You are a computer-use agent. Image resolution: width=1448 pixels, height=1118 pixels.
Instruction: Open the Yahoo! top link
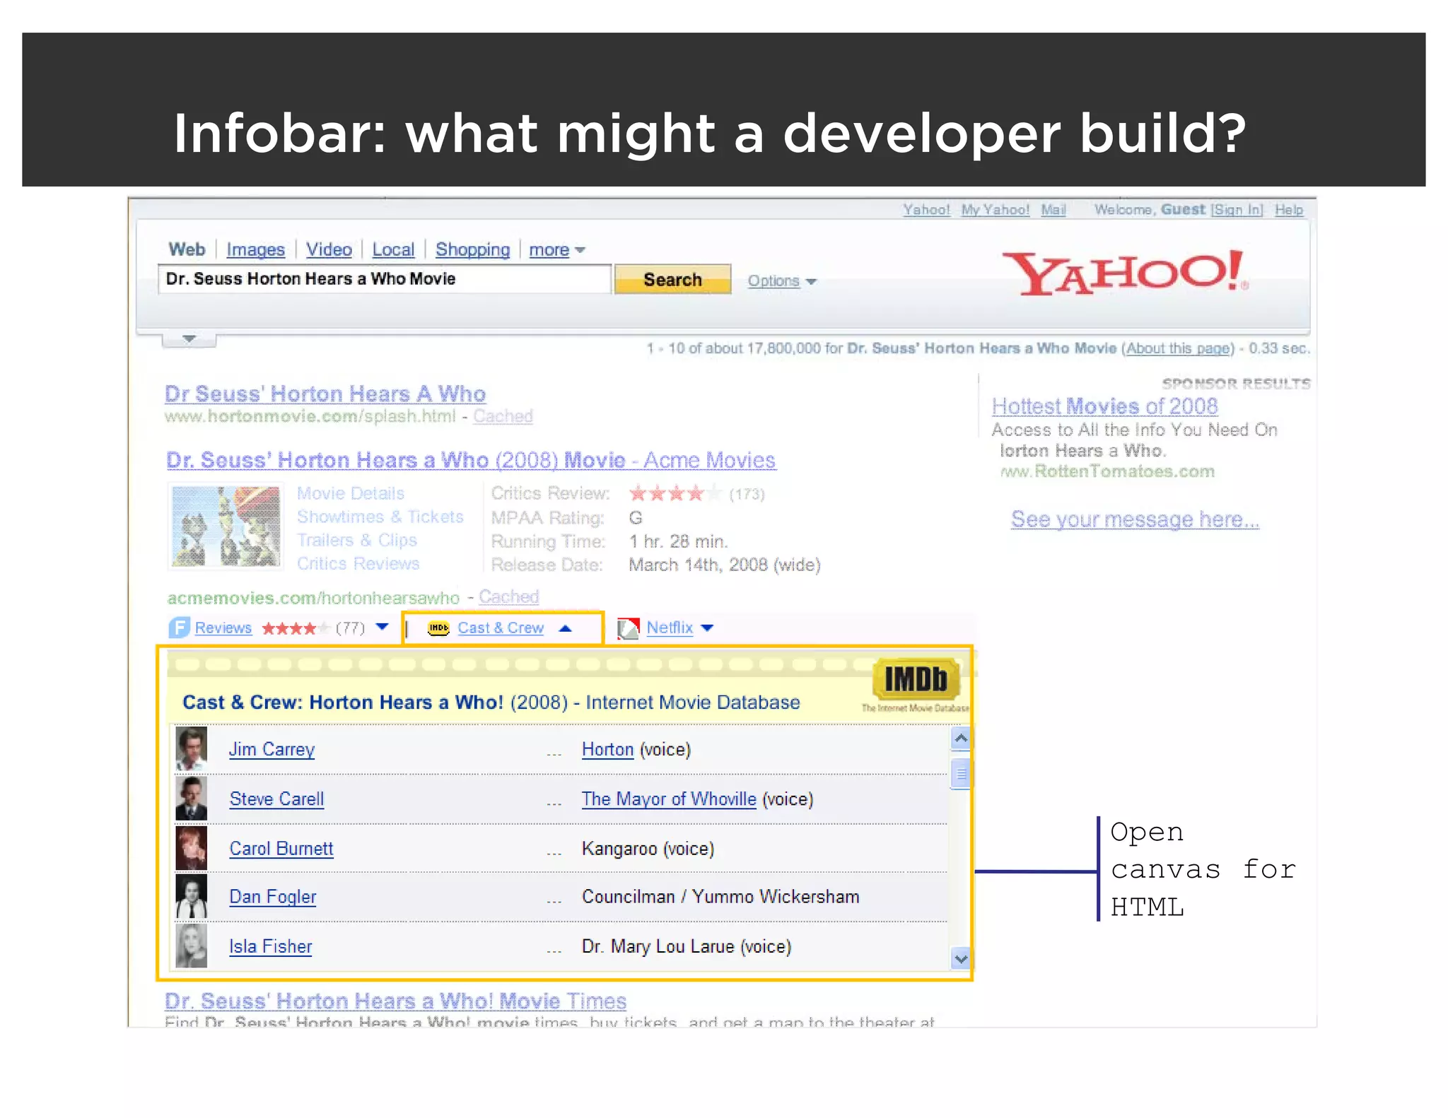[926, 210]
